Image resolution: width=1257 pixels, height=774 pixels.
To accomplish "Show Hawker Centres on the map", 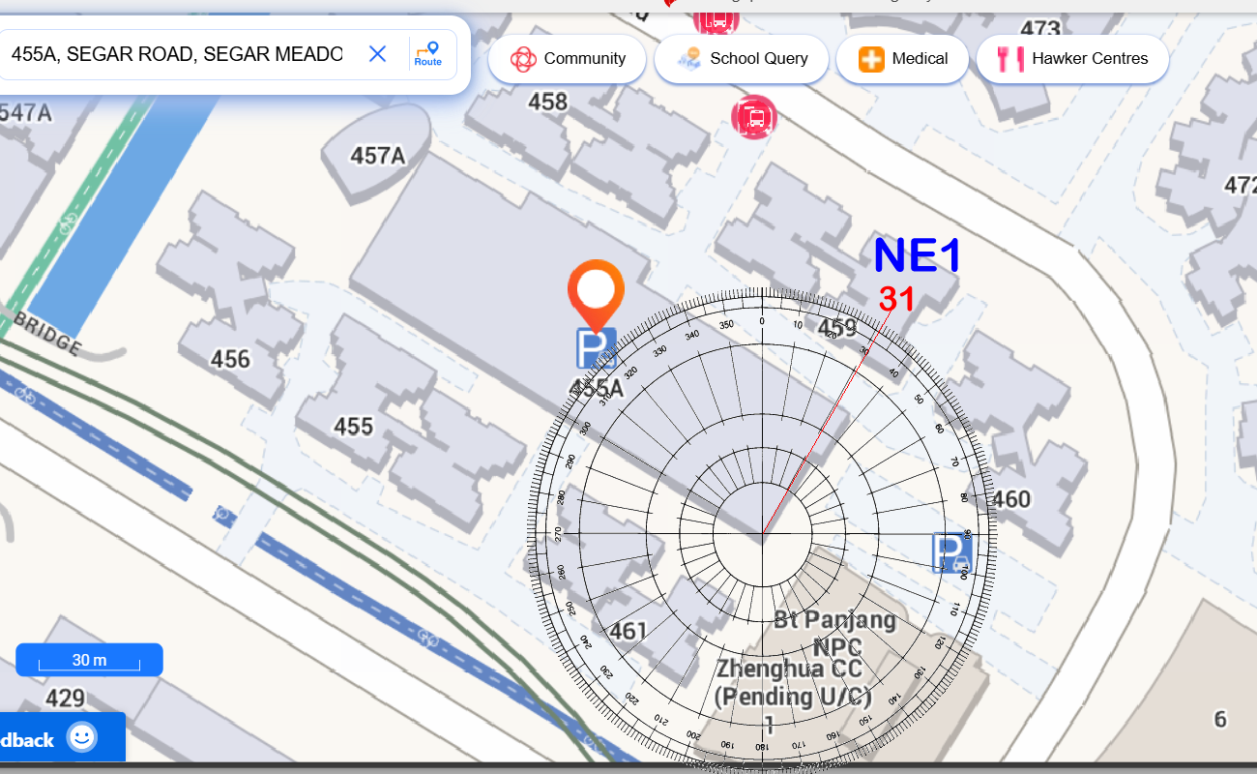I will 1072,59.
